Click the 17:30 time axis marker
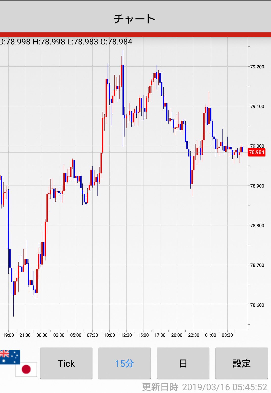Viewport: 271px width, 393px height. click(x=160, y=335)
